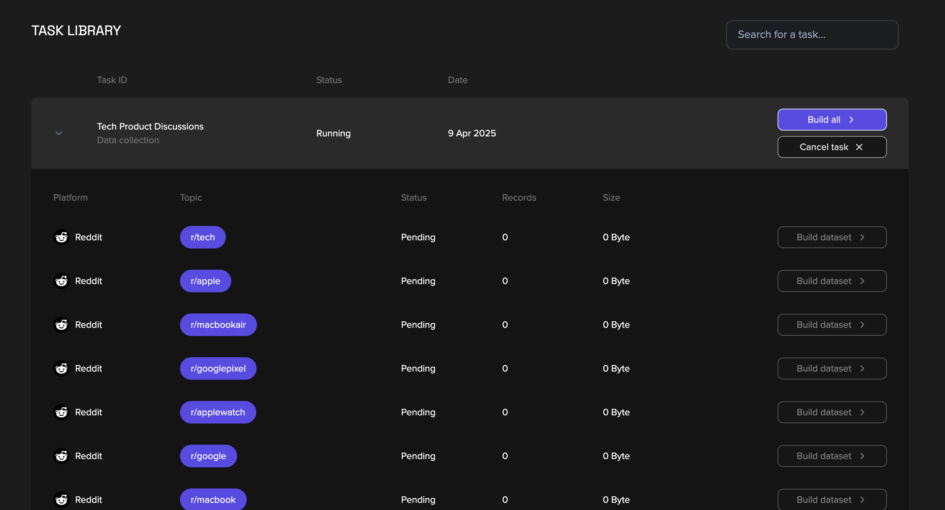Select the r/tech topic tag
This screenshot has width=945, height=510.
point(203,237)
